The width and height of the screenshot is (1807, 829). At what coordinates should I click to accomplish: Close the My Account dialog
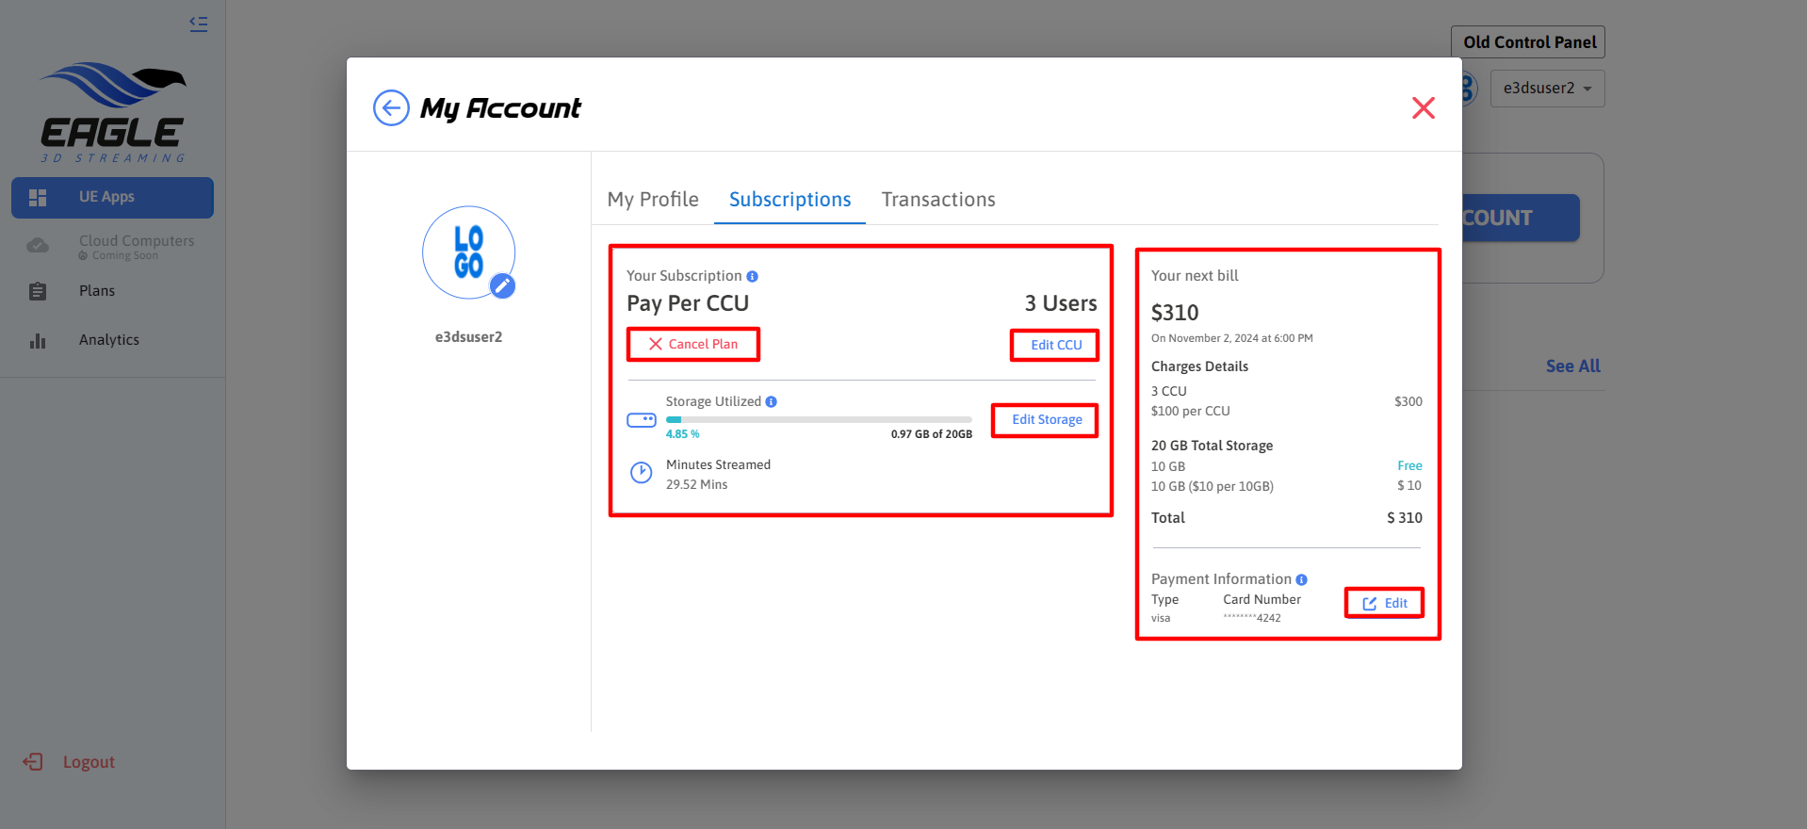[1423, 108]
